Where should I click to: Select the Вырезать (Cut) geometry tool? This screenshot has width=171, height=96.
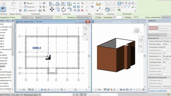(x=29, y=7)
